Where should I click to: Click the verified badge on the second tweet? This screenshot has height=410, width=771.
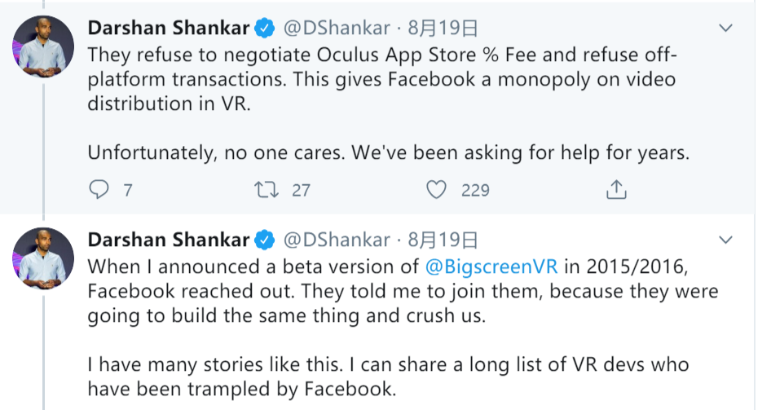[263, 240]
